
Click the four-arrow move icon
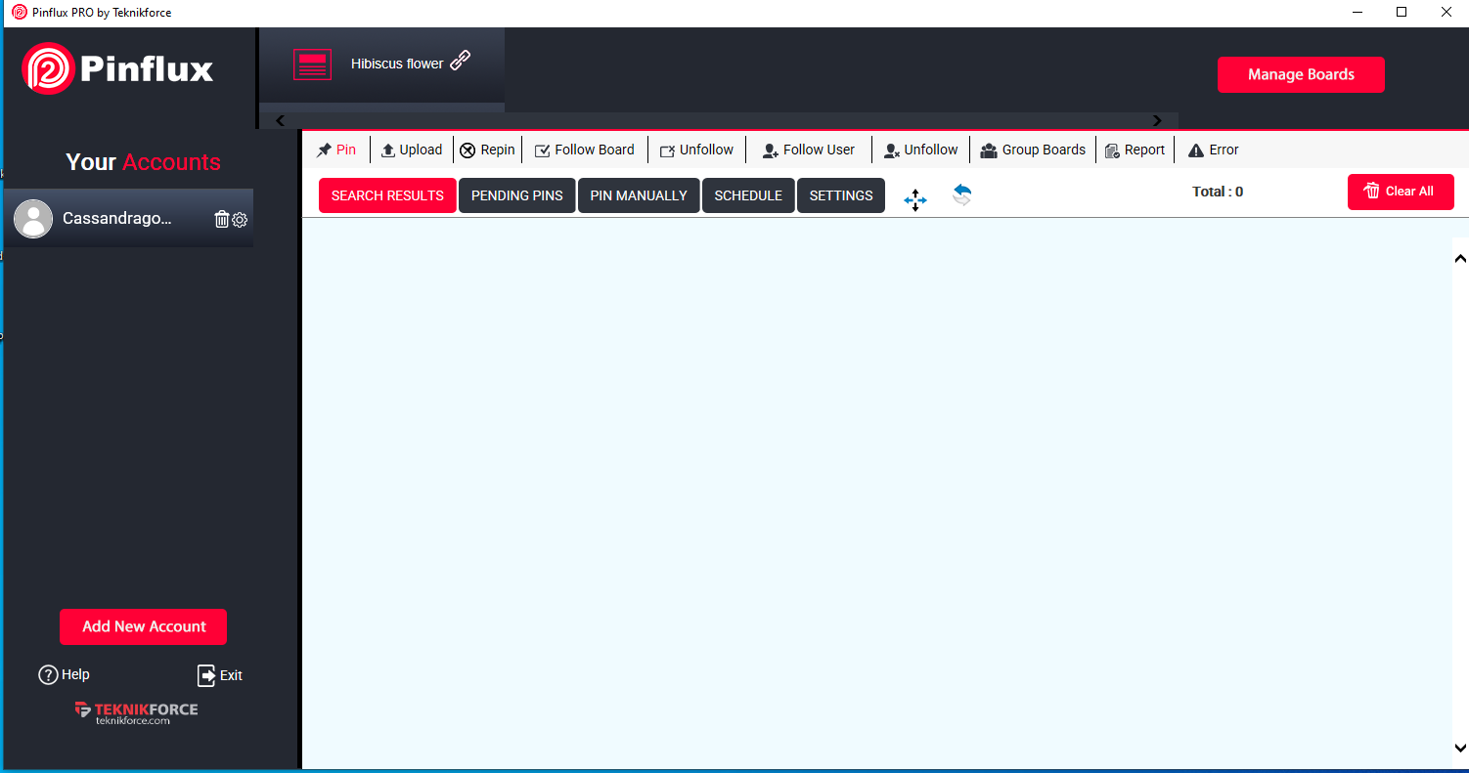click(x=915, y=200)
